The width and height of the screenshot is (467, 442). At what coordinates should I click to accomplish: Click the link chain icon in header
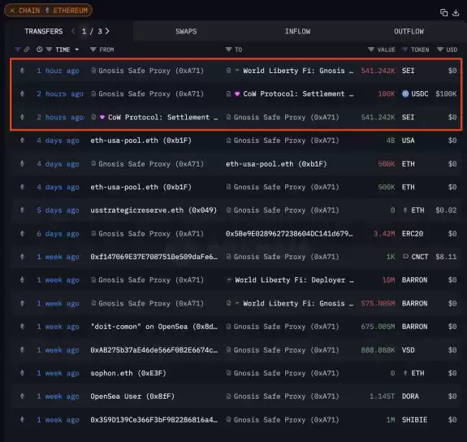coord(27,50)
